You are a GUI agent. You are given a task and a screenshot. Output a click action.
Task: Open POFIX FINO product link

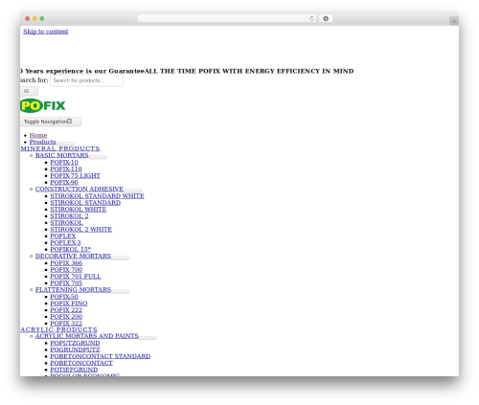coord(69,304)
